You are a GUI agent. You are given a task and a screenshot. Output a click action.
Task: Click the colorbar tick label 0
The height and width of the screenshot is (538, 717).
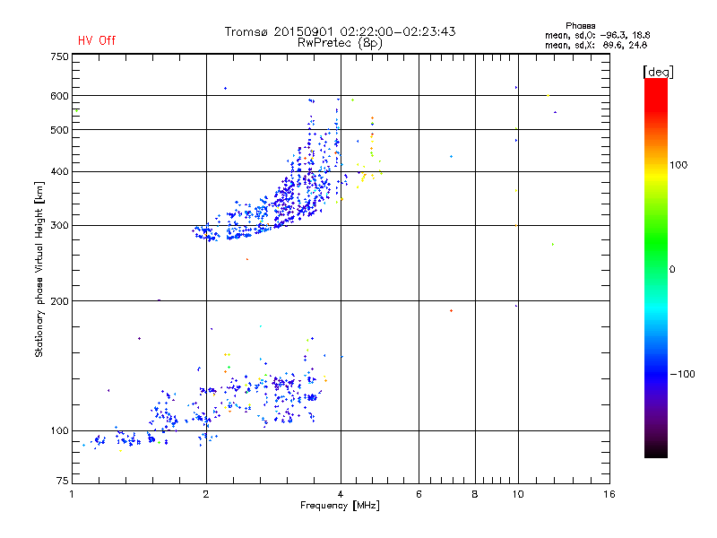(x=672, y=270)
